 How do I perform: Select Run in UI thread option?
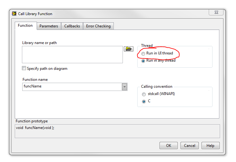click(143, 53)
